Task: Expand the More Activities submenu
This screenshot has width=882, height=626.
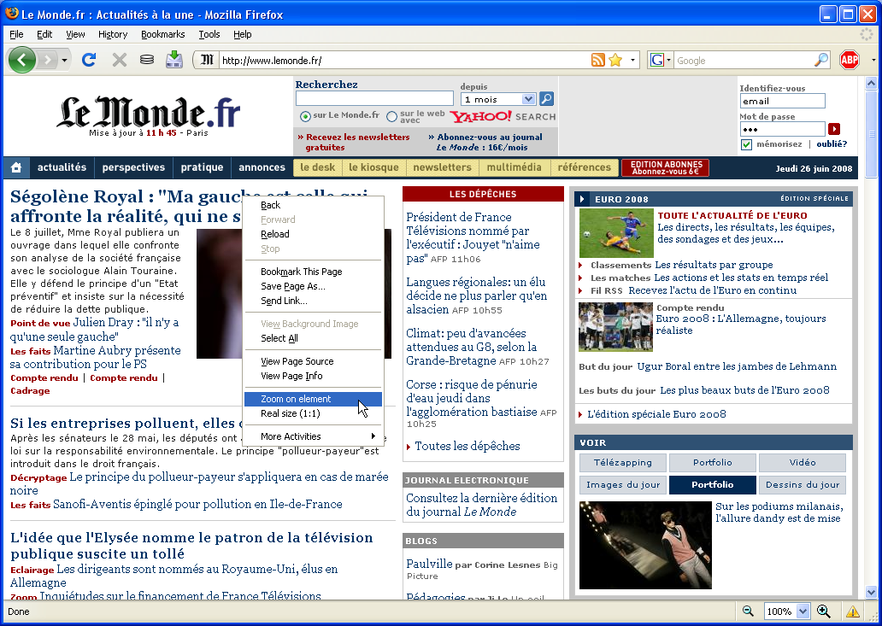Action: click(314, 436)
